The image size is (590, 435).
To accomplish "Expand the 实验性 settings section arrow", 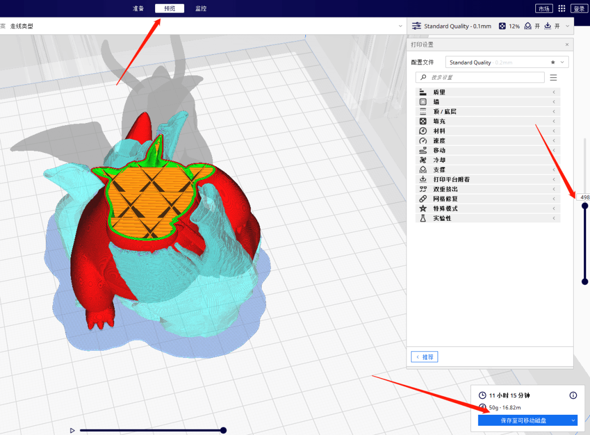I will click(553, 218).
